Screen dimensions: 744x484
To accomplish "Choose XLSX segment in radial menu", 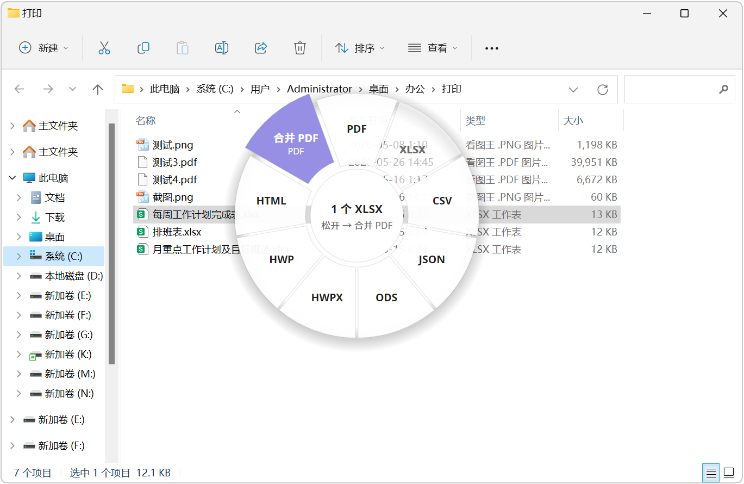I will [x=413, y=149].
